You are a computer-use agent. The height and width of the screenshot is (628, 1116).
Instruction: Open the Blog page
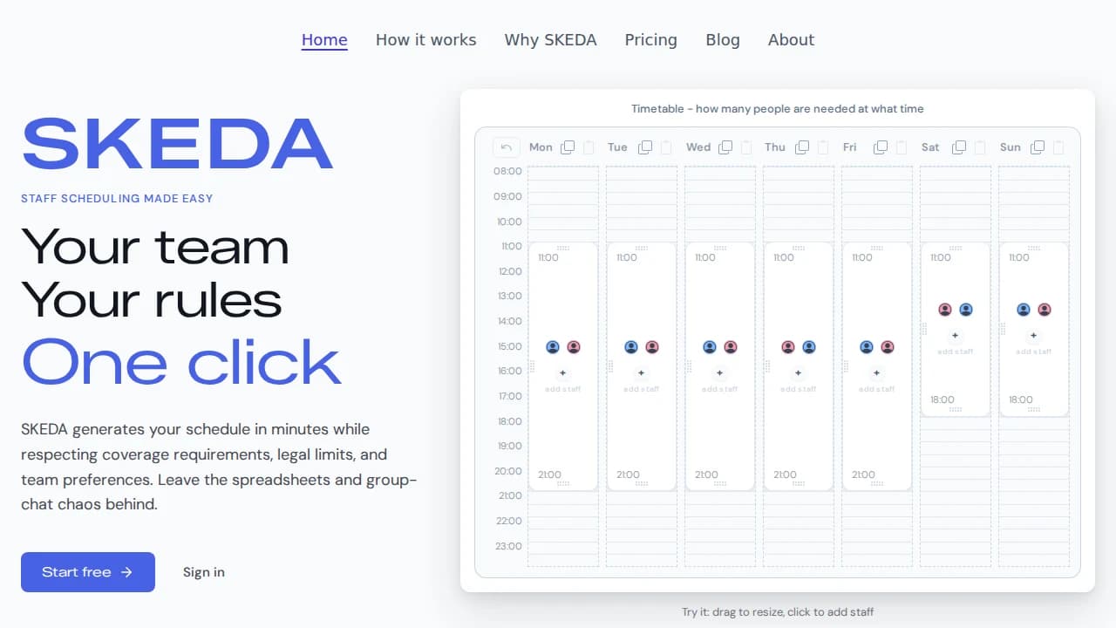click(x=723, y=39)
